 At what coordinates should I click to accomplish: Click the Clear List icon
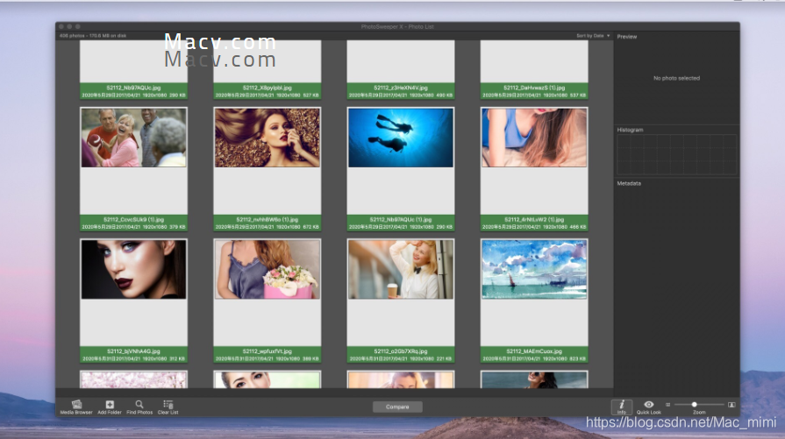point(168,405)
